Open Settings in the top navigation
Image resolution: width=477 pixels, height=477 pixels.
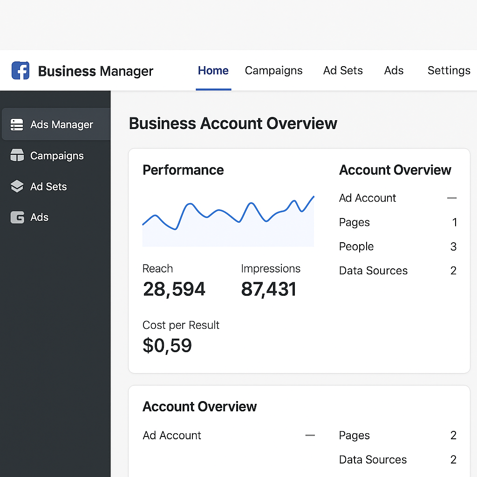click(x=449, y=71)
